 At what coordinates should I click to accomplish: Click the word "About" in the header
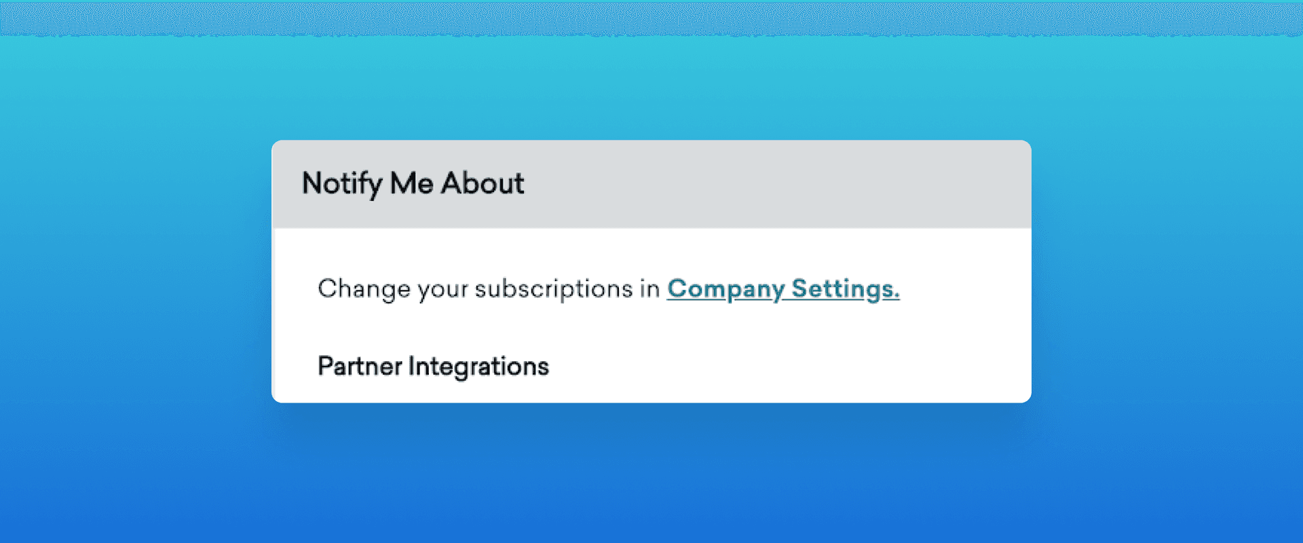click(483, 183)
